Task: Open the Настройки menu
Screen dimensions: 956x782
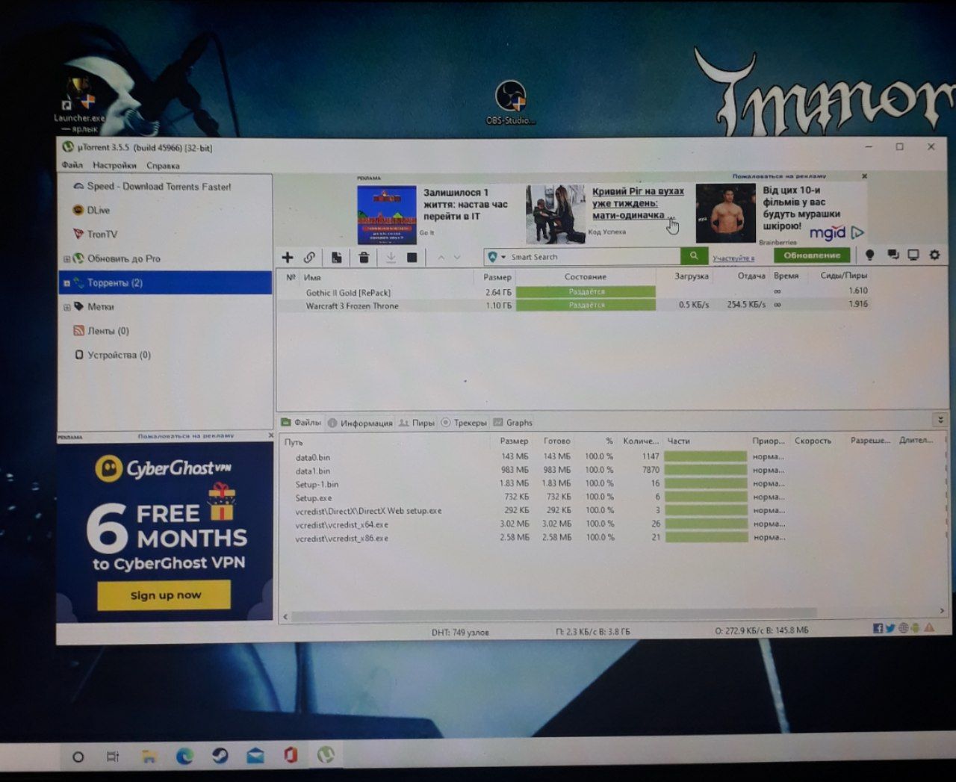Action: 114,165
